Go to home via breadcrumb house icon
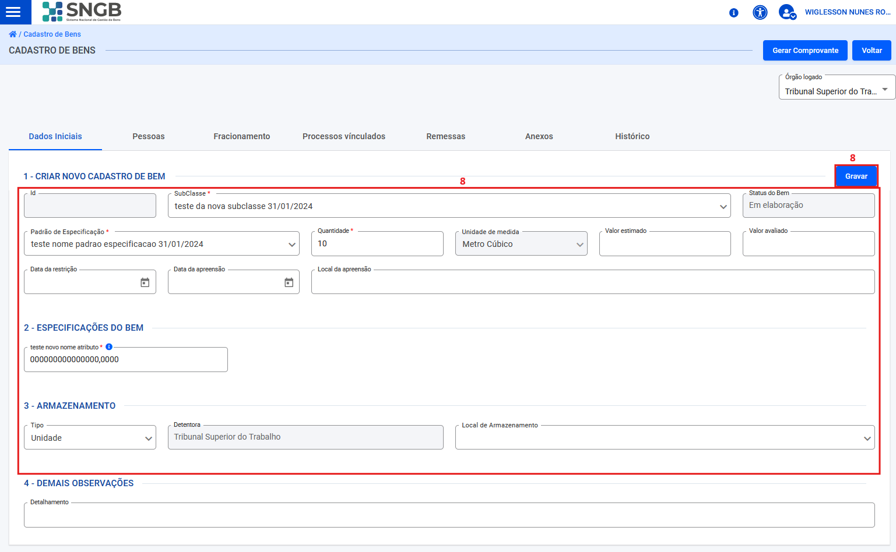 [x=13, y=34]
